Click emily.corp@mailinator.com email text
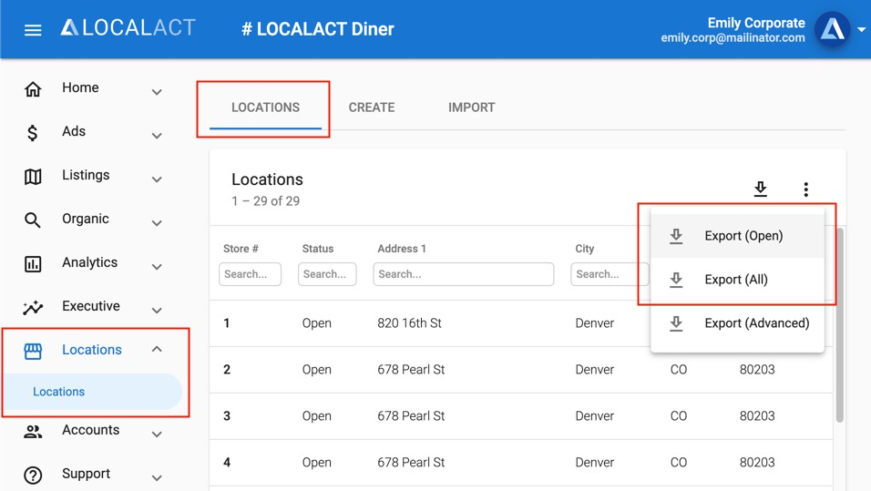The height and width of the screenshot is (491, 871). click(x=733, y=37)
